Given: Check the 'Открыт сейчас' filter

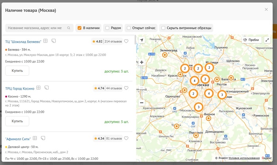Looking at the screenshot, I should coord(128,28).
